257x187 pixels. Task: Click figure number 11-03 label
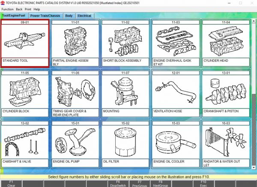coord(176,22)
